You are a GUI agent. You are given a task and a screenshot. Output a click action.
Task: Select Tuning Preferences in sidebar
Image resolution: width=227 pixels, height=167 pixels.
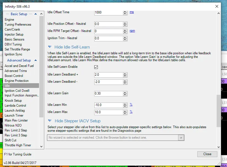pyautogui.click(x=18, y=25)
